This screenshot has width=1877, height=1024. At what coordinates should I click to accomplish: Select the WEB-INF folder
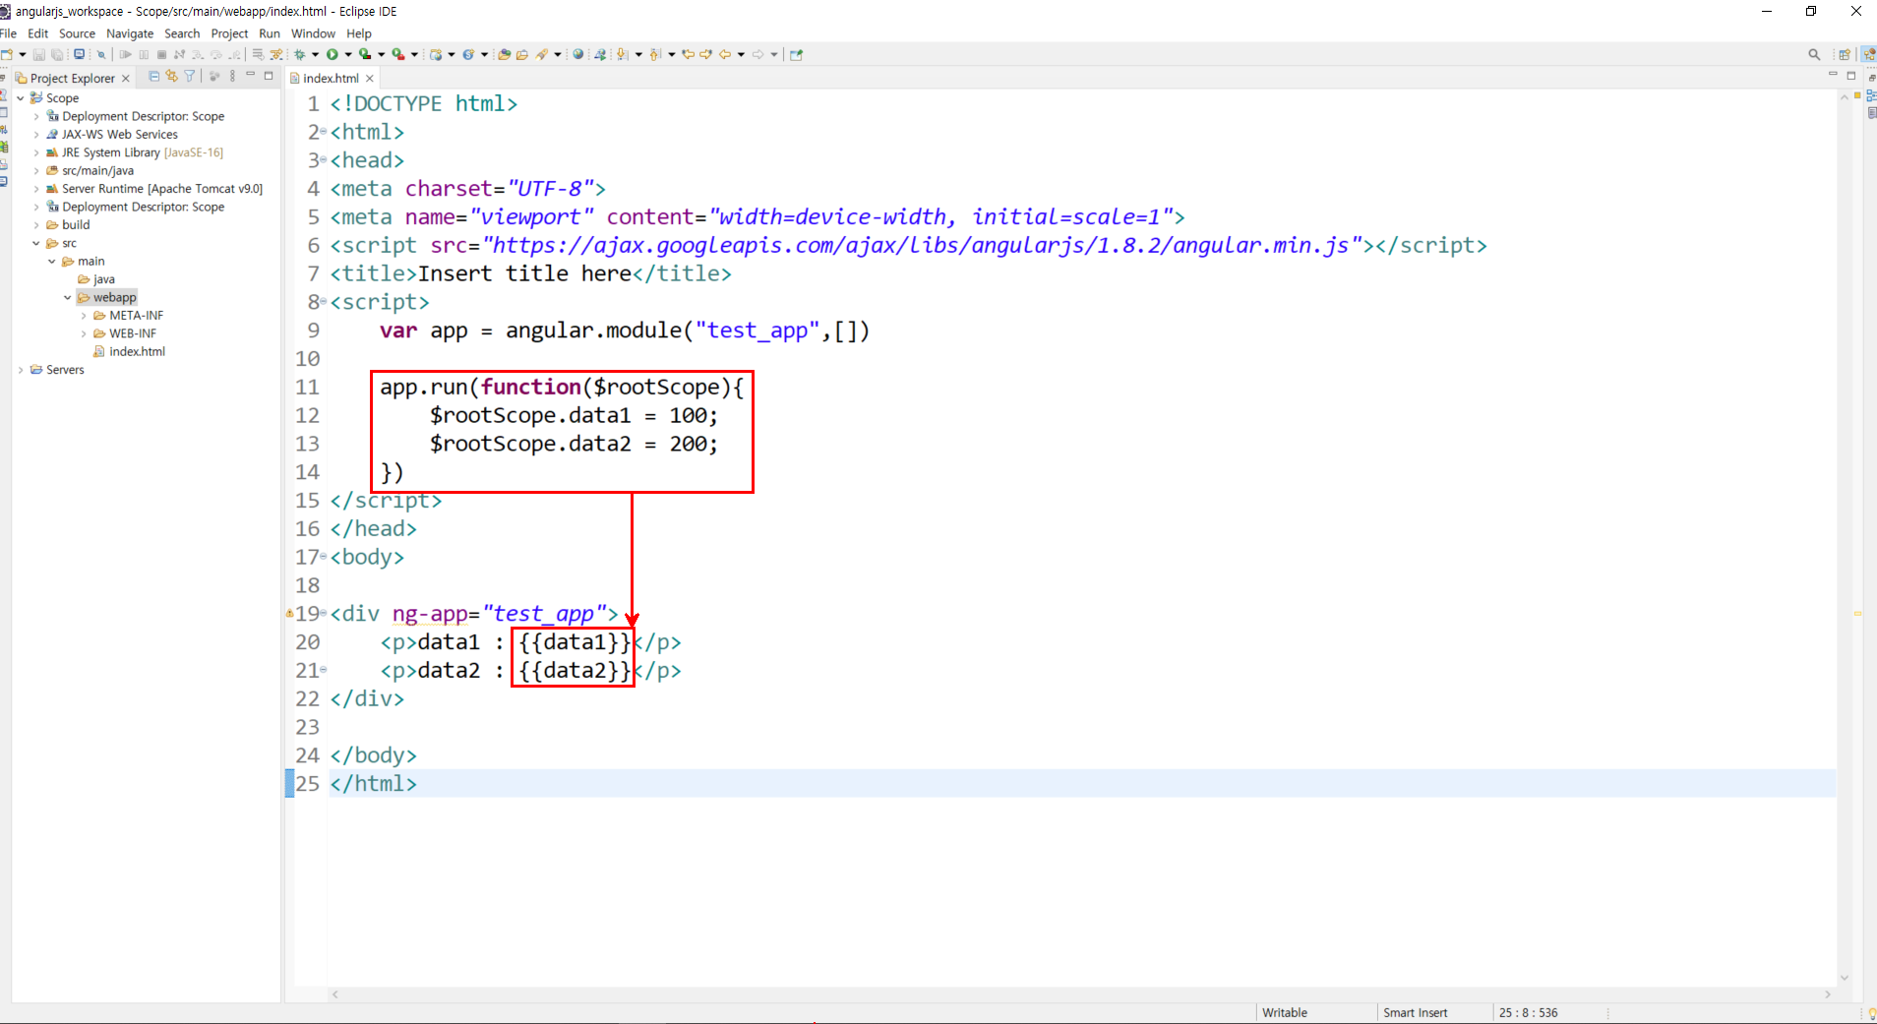click(x=133, y=333)
